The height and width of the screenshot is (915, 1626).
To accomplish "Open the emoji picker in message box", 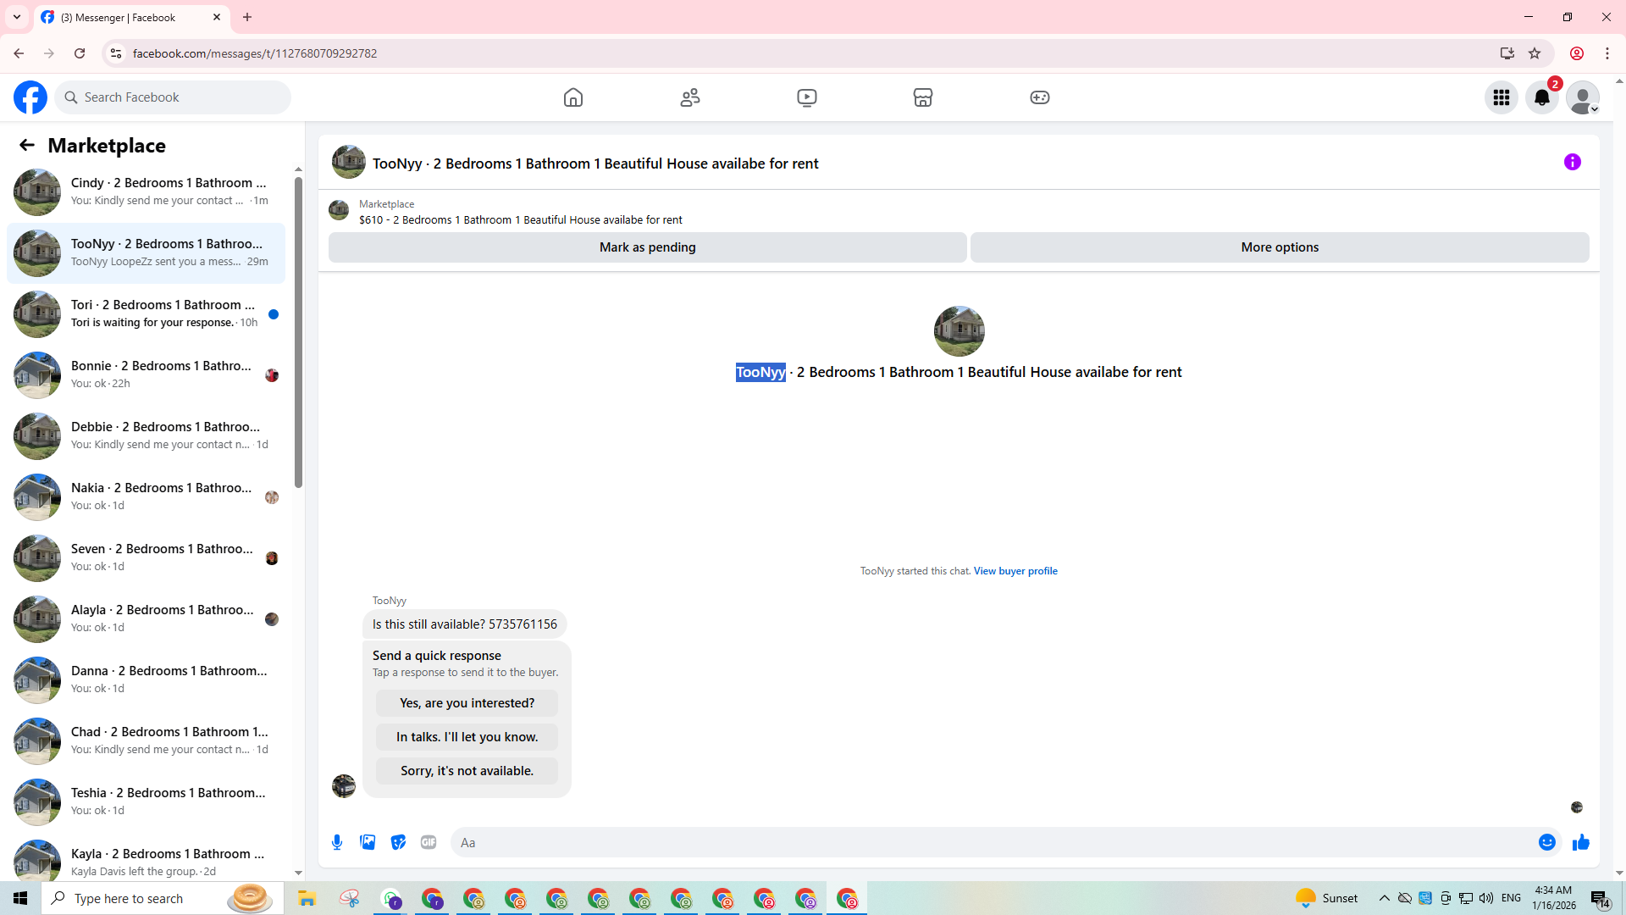I will point(1546,842).
